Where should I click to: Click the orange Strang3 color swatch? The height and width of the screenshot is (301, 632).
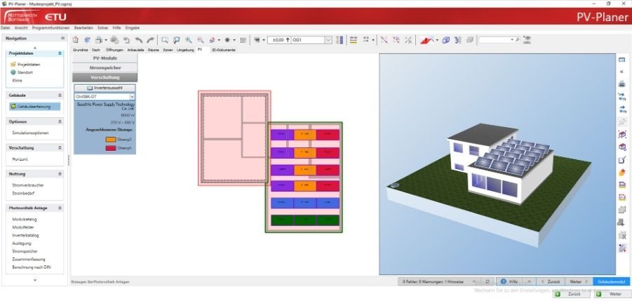coord(111,140)
